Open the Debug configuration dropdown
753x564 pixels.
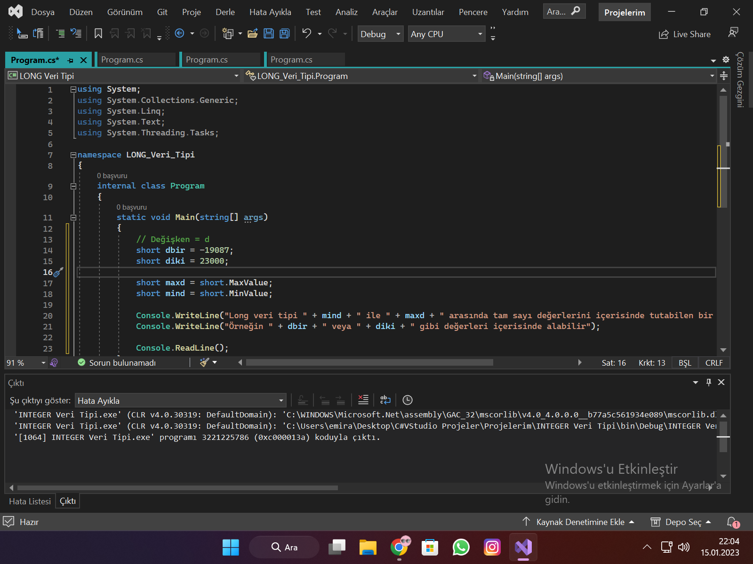[x=380, y=34]
